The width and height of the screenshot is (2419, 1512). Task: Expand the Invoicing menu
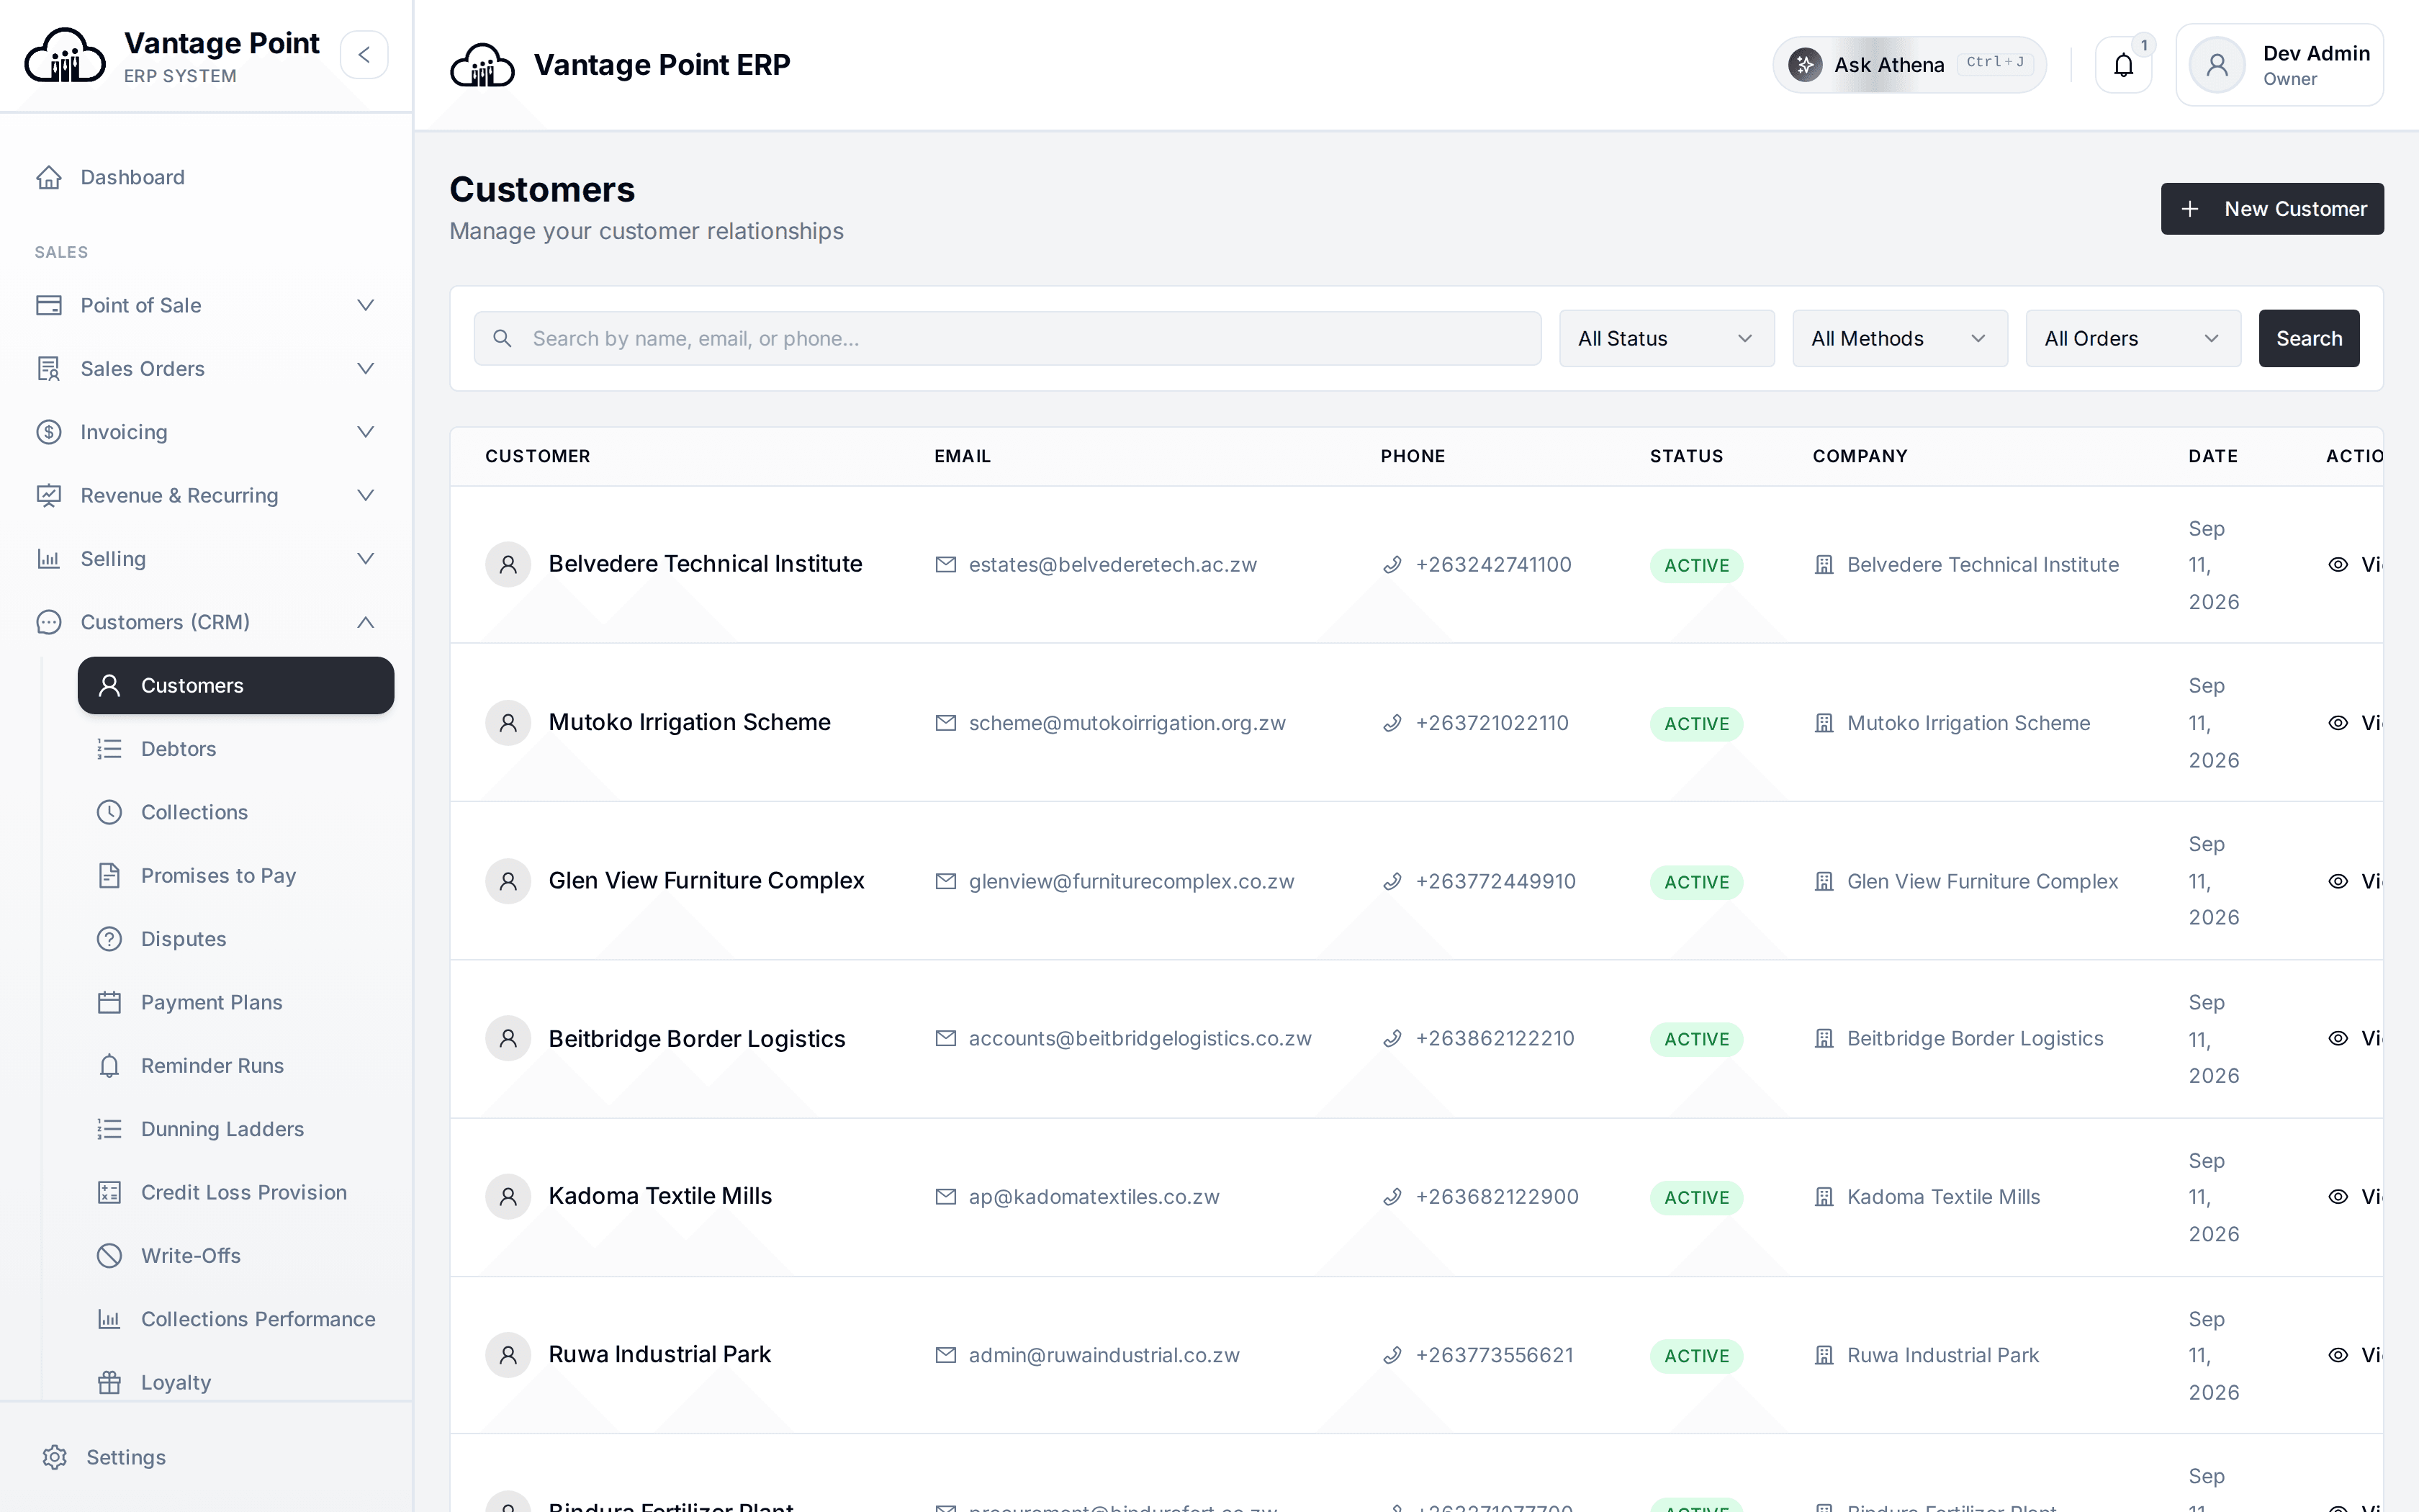206,432
